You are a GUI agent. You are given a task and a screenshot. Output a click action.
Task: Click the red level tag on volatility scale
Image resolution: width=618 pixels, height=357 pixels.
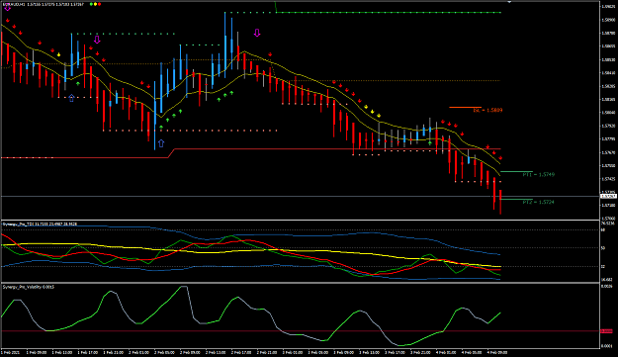[x=606, y=331]
